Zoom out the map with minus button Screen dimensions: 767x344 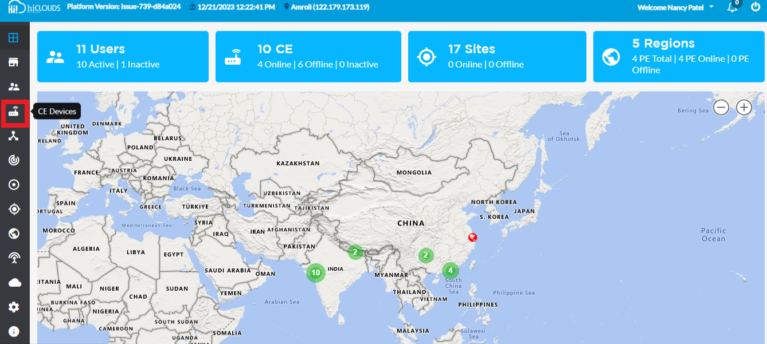[721, 107]
